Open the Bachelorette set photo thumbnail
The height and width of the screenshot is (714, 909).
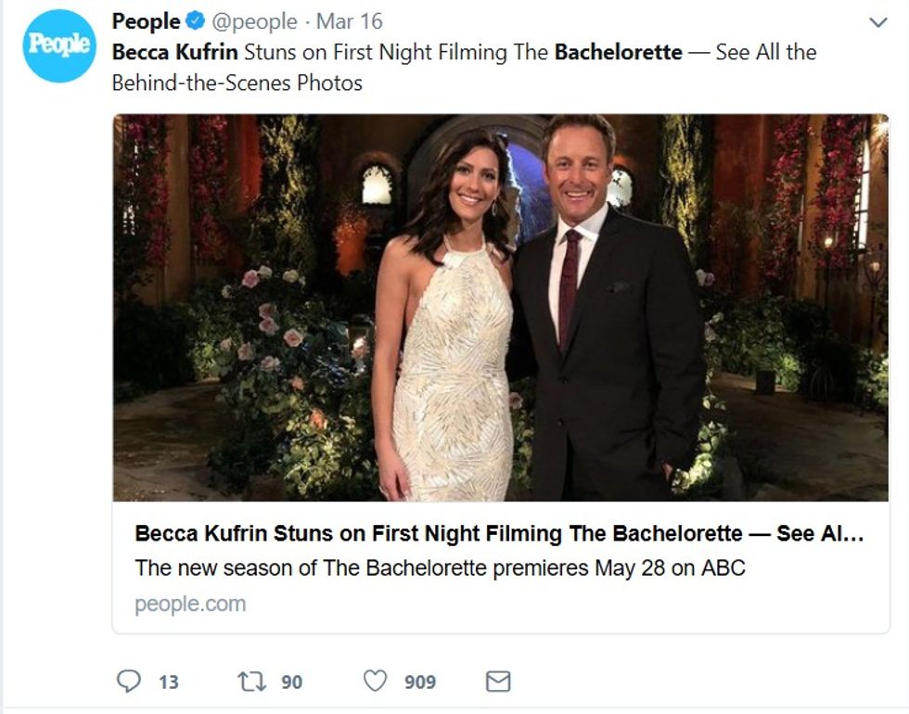[x=501, y=308]
